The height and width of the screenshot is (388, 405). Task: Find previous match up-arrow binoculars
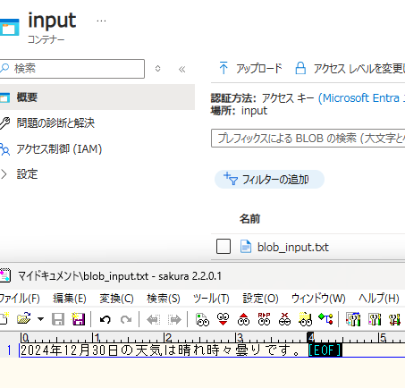[x=243, y=319]
